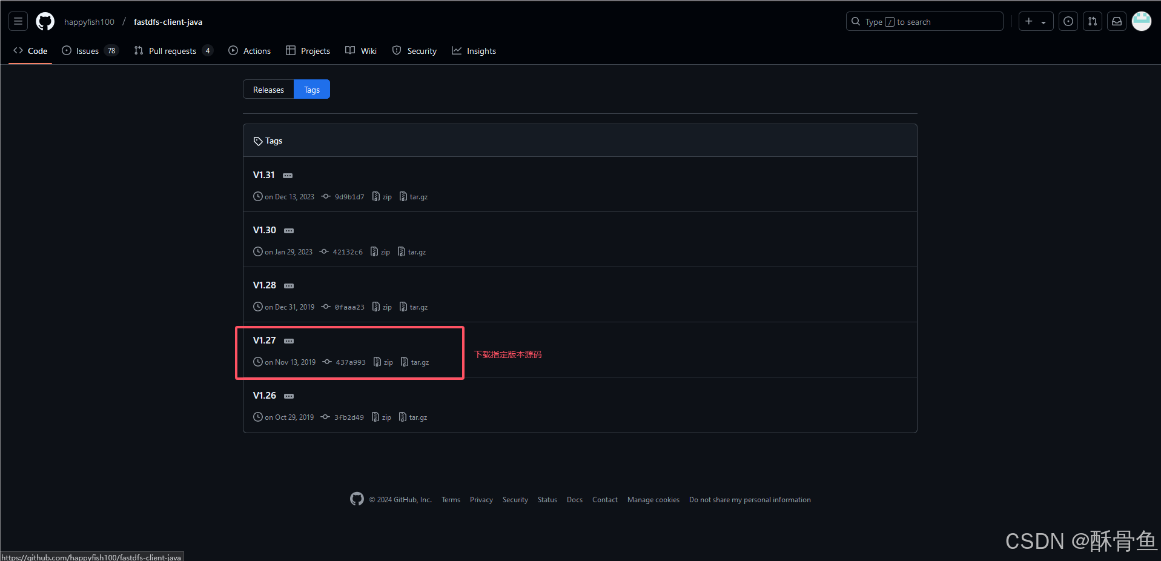
Task: Download V1.28 zip archive
Action: pyautogui.click(x=382, y=307)
